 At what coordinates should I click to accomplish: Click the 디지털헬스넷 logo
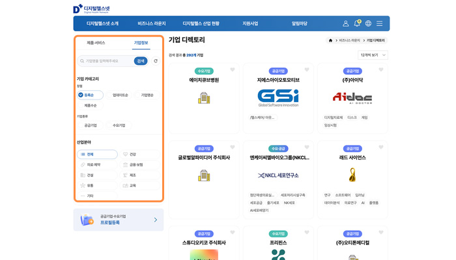(x=91, y=9)
